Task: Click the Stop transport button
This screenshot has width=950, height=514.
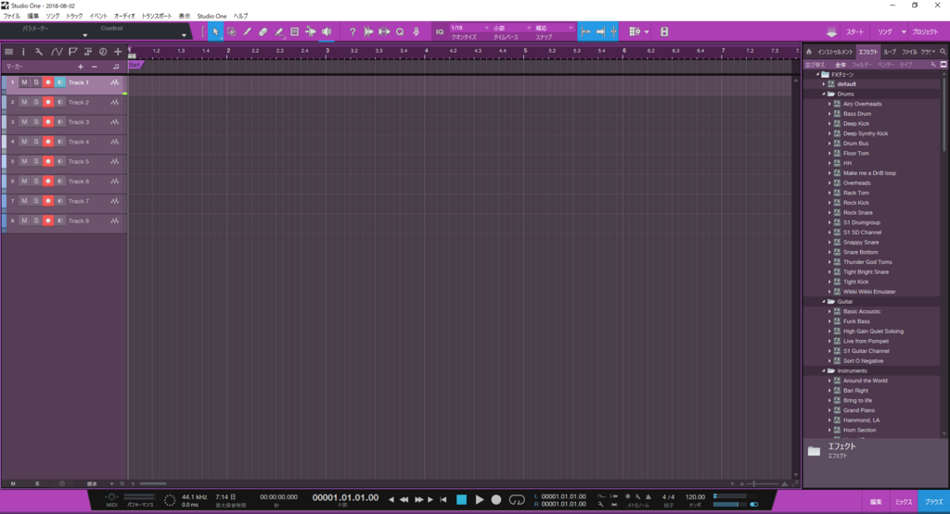Action: (x=462, y=499)
